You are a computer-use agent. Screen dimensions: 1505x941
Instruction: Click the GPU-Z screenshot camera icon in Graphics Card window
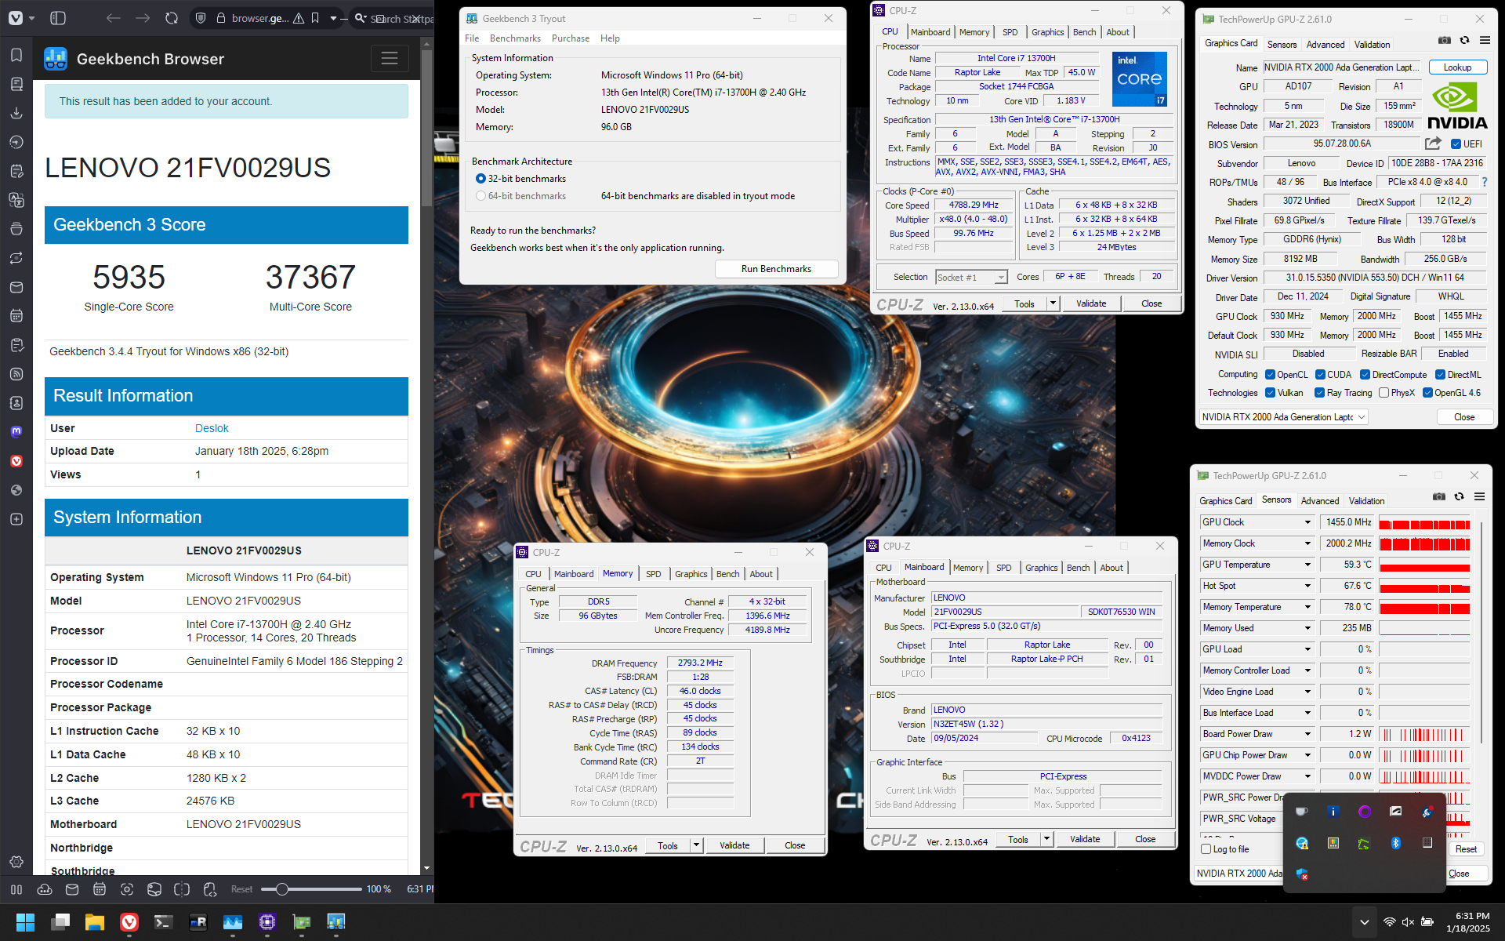(x=1445, y=40)
